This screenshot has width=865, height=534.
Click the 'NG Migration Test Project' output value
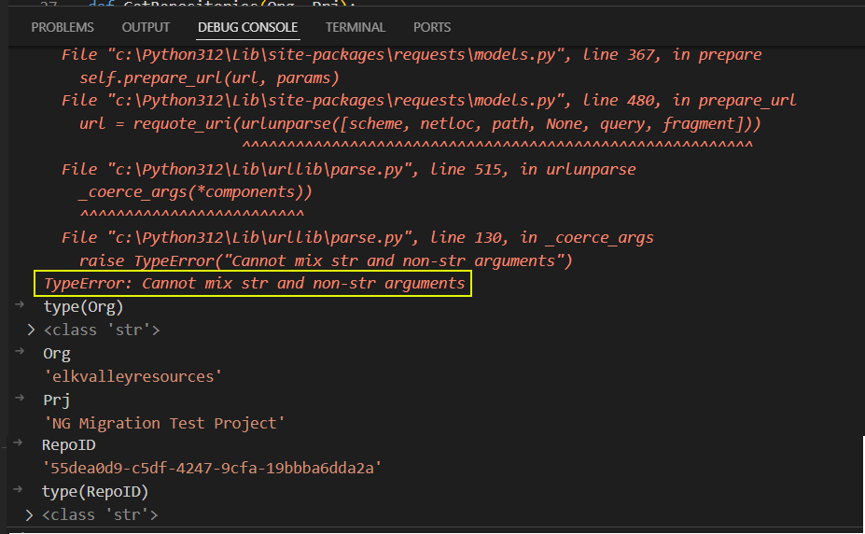(163, 423)
